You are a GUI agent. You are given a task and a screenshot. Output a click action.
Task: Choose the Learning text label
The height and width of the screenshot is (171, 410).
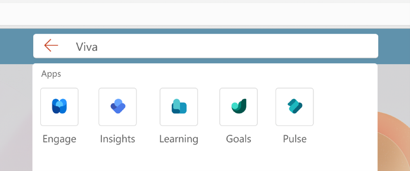(x=179, y=139)
